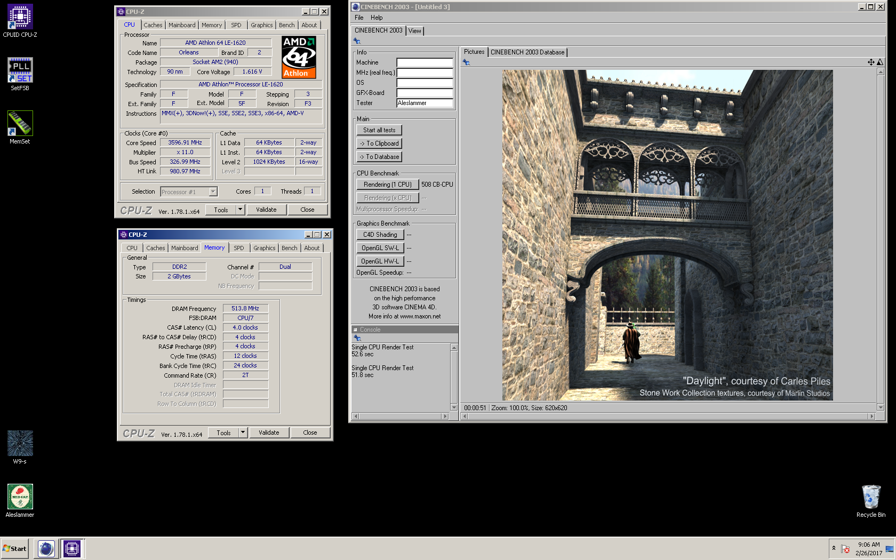The image size is (896, 560).
Task: Open the CPUID CPU-Z desktop shortcut
Action: coord(20,21)
